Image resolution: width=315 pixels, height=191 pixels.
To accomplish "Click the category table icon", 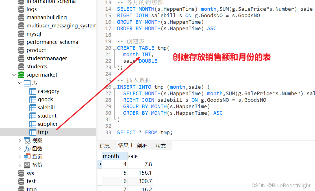I will click(33, 91).
